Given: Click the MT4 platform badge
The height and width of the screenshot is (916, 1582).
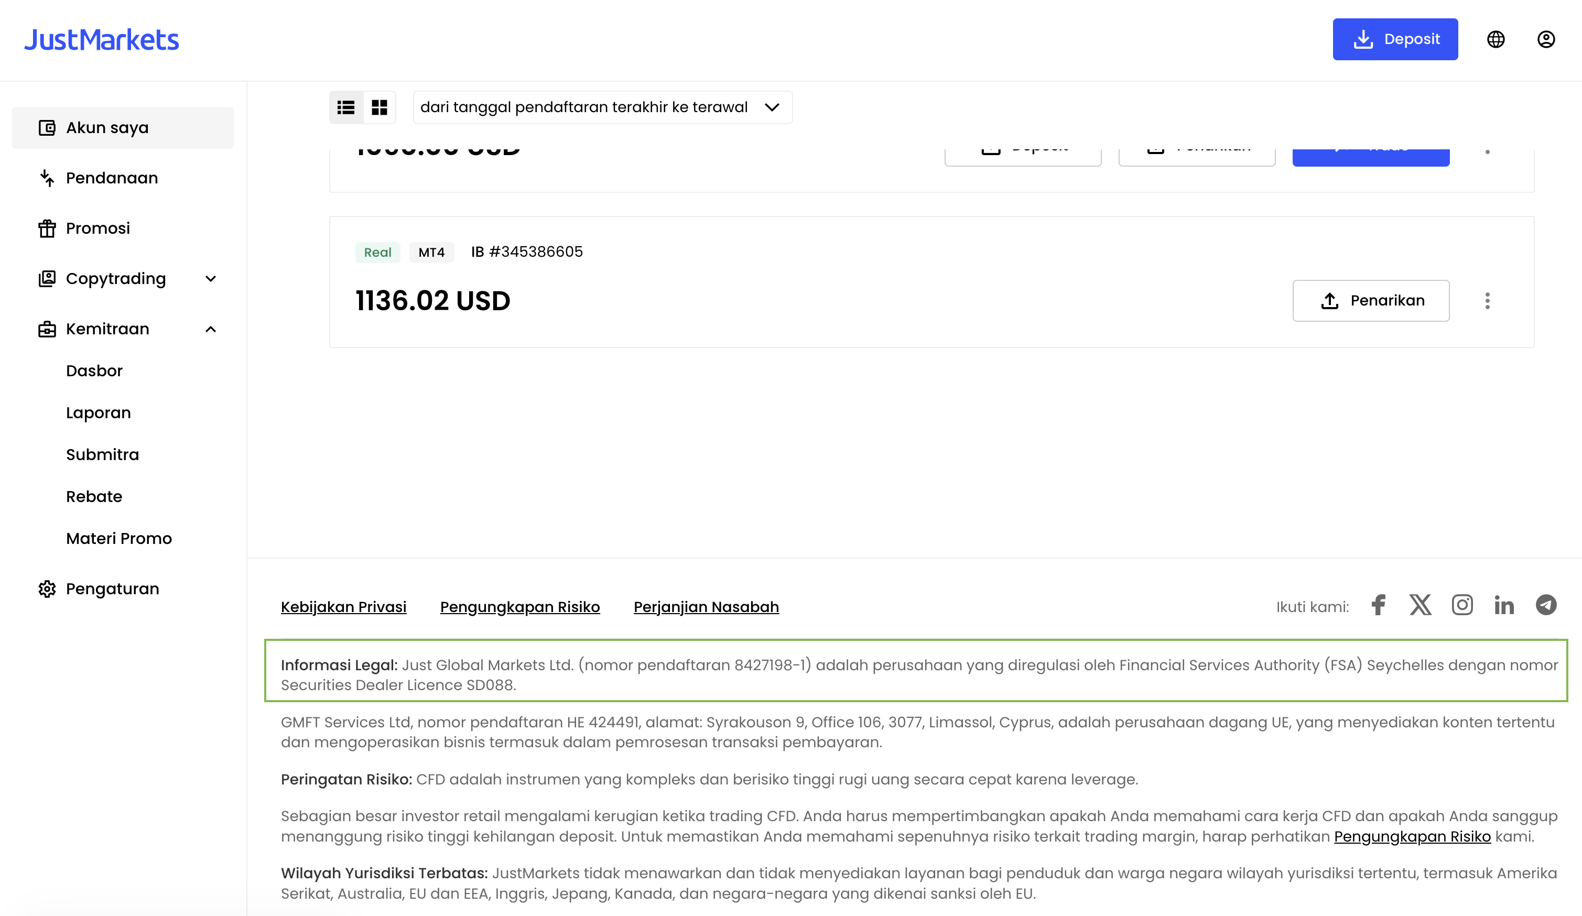Looking at the screenshot, I should click(x=431, y=252).
